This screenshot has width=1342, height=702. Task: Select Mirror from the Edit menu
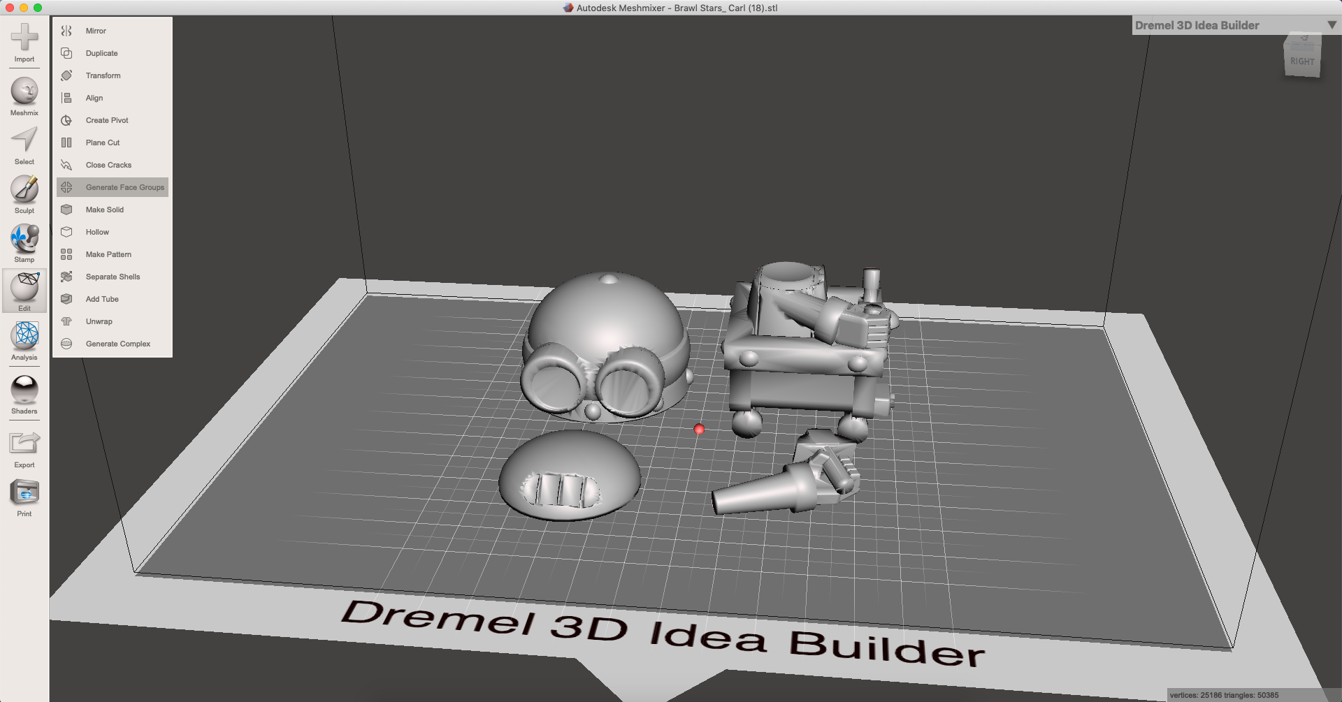click(113, 31)
